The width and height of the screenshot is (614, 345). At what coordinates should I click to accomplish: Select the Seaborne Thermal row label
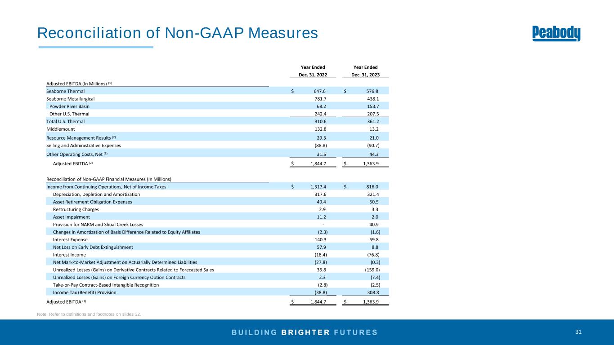click(x=65, y=91)
